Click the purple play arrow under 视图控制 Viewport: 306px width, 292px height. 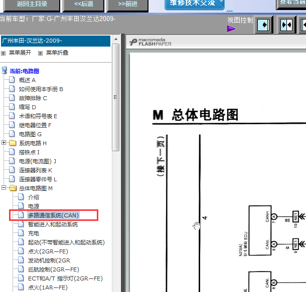(231, 29)
